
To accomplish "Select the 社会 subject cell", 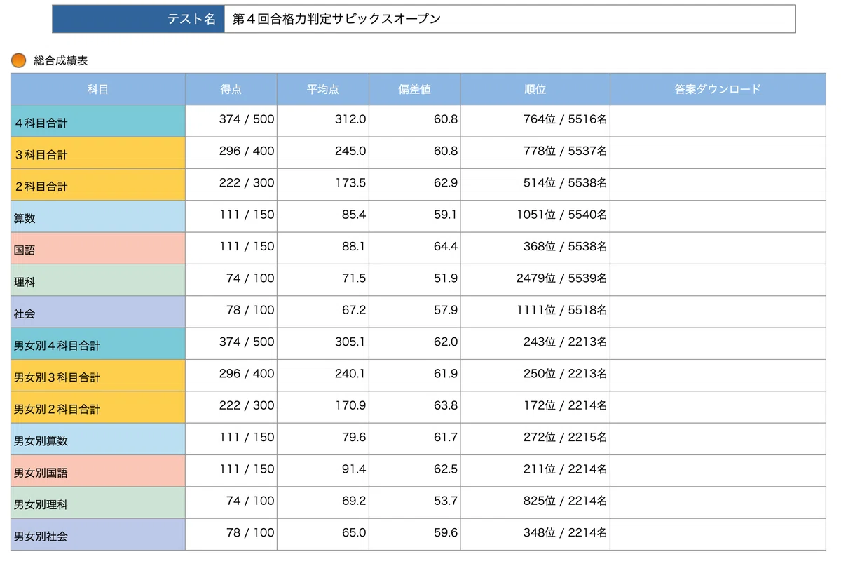I will [x=98, y=312].
